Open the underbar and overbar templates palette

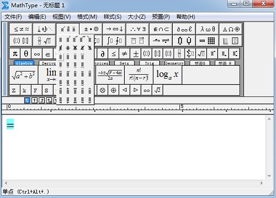click(x=138, y=41)
